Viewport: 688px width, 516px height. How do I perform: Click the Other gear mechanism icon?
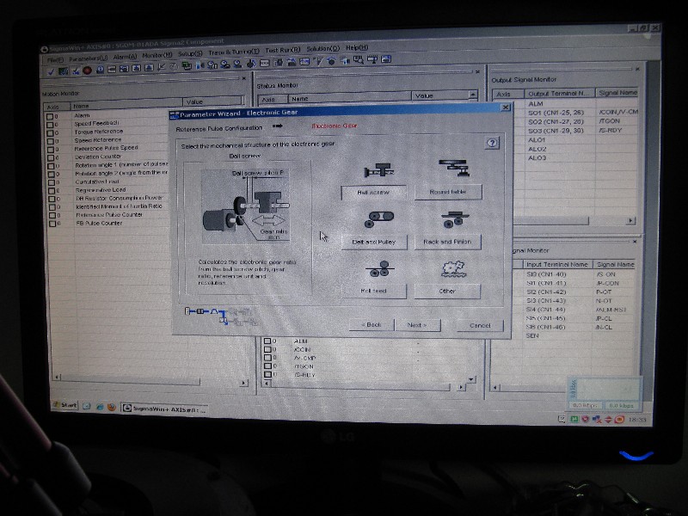448,270
